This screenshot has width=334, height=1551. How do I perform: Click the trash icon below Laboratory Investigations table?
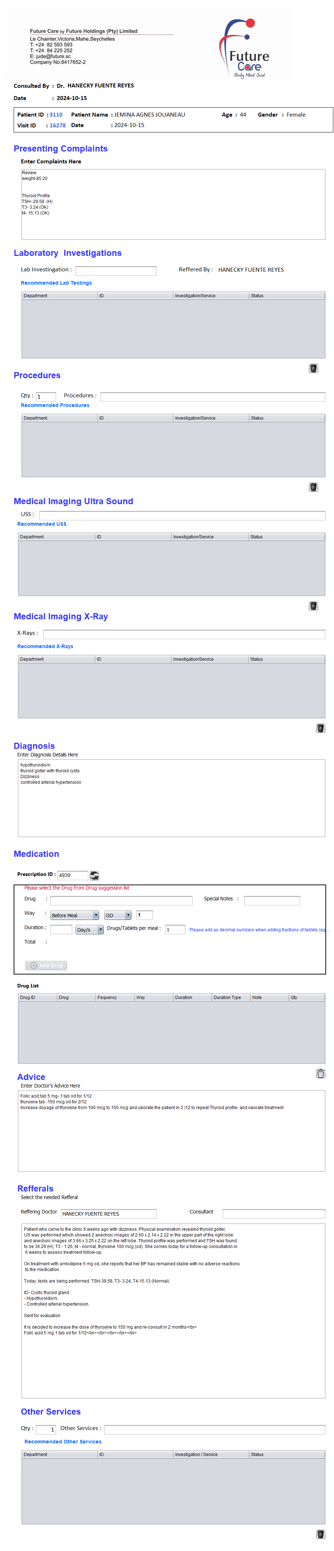[313, 368]
